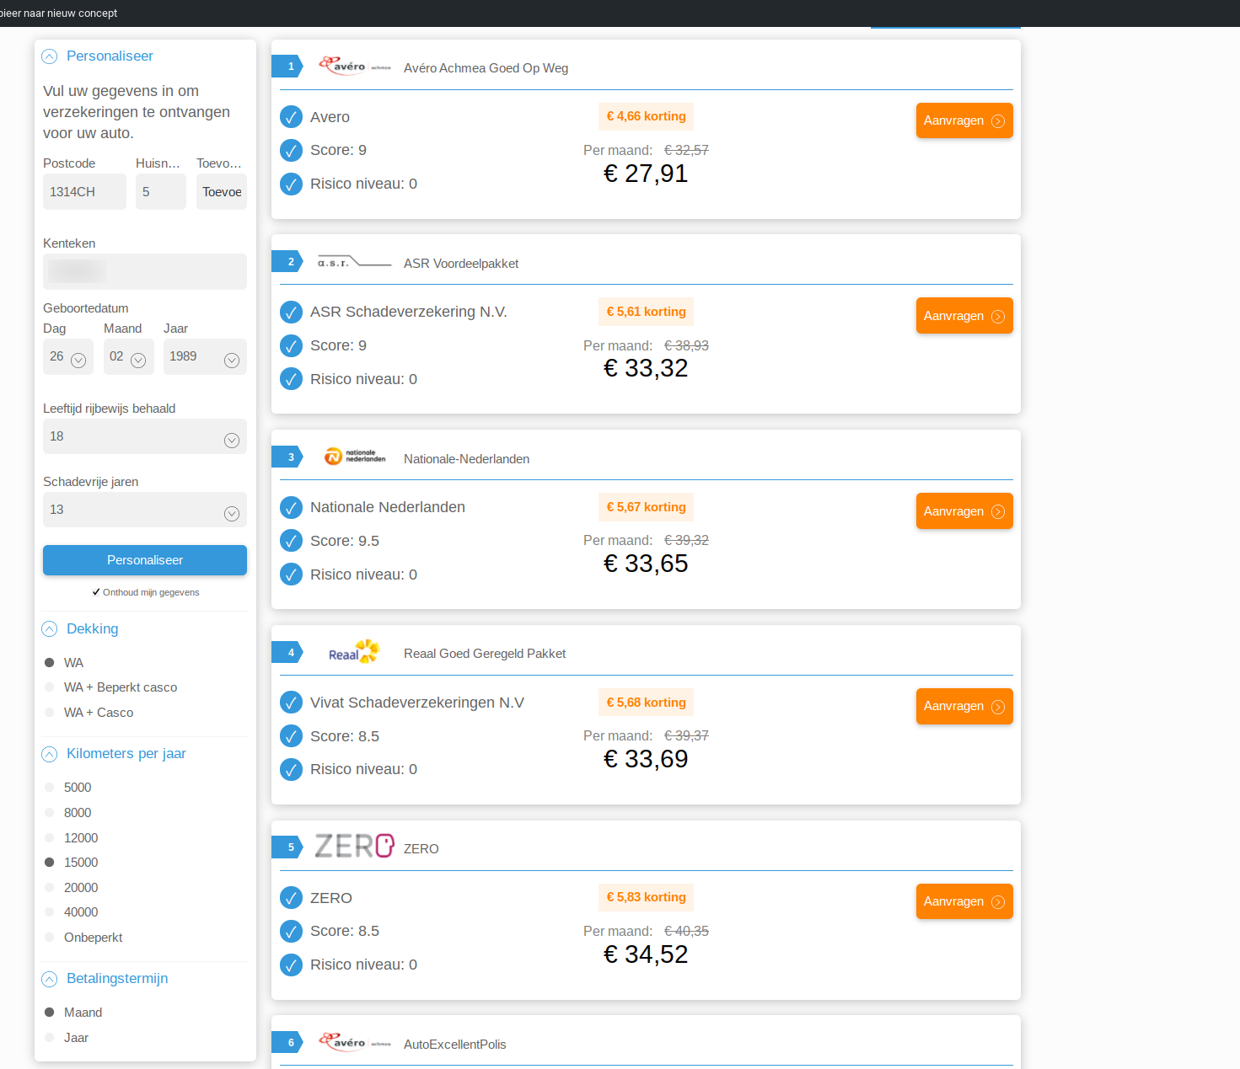
Task: Collapse the Personaliseer section
Action: click(50, 56)
